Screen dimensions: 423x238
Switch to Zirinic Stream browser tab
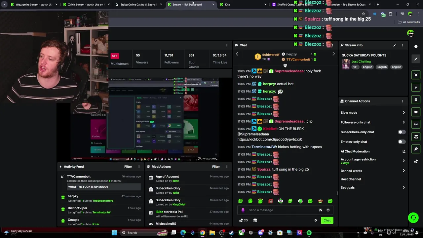point(86,5)
